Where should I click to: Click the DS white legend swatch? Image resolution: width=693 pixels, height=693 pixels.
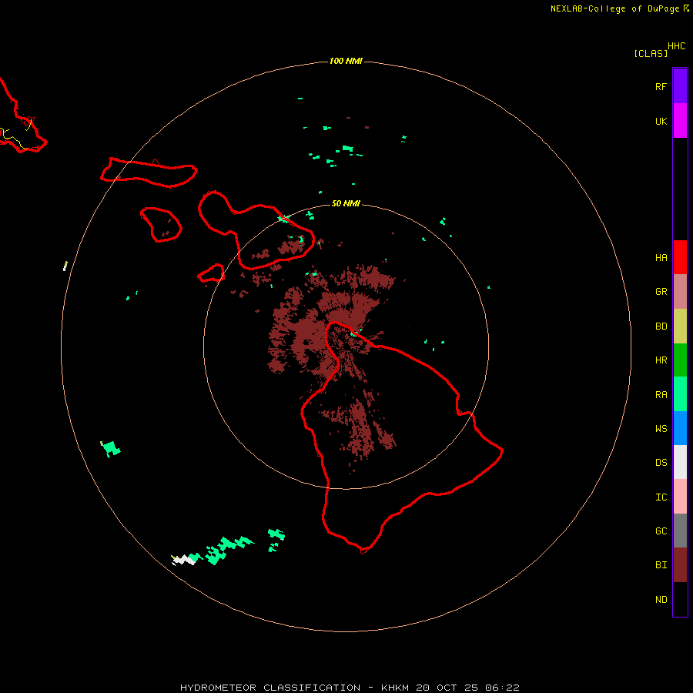680,462
